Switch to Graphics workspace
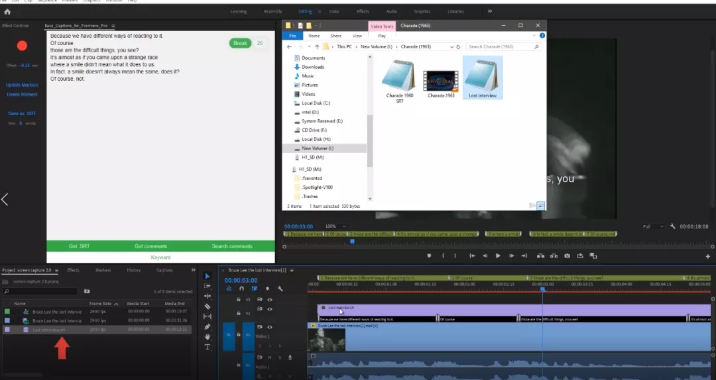The height and width of the screenshot is (380, 716). [x=422, y=11]
